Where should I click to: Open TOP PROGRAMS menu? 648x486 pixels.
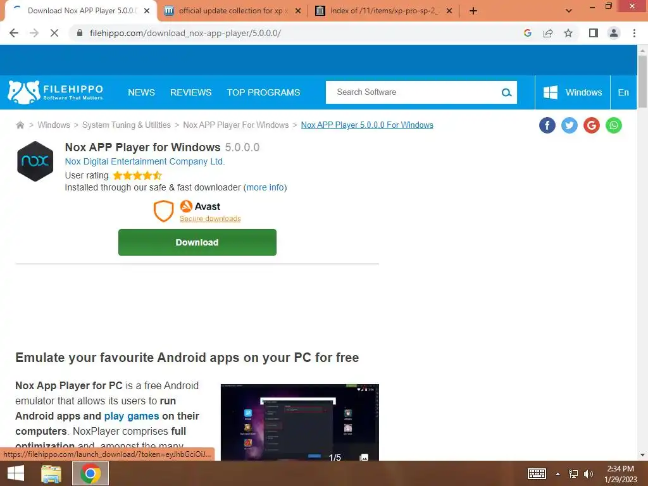[263, 92]
